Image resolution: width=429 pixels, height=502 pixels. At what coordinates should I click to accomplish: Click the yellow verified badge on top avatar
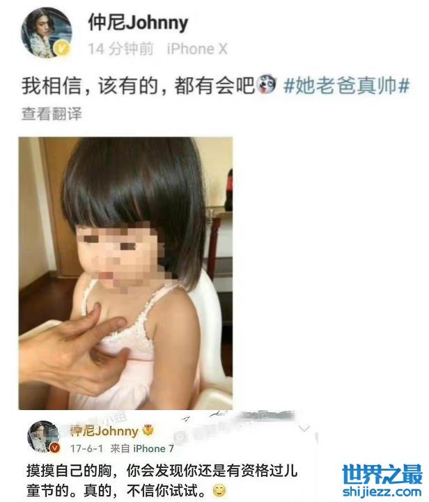point(63,48)
